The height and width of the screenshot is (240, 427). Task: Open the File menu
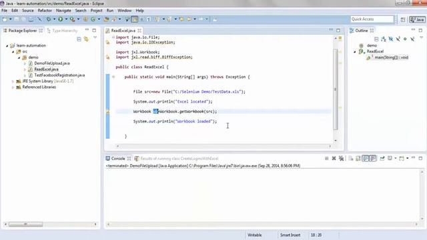tap(5, 11)
